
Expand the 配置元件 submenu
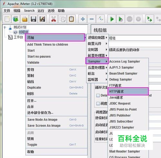point(98,44)
